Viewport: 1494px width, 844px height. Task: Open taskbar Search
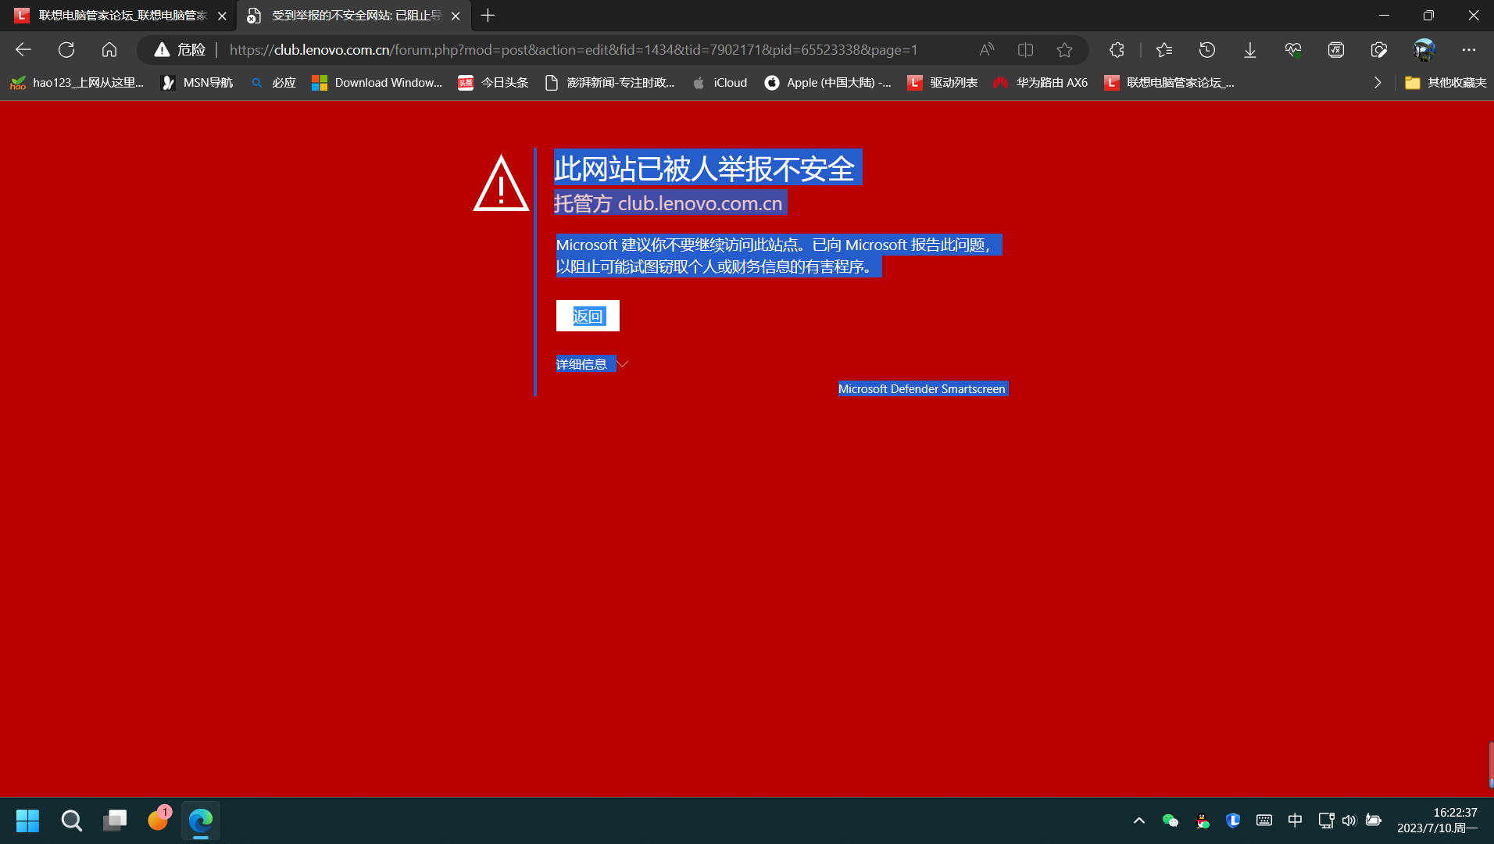(71, 821)
